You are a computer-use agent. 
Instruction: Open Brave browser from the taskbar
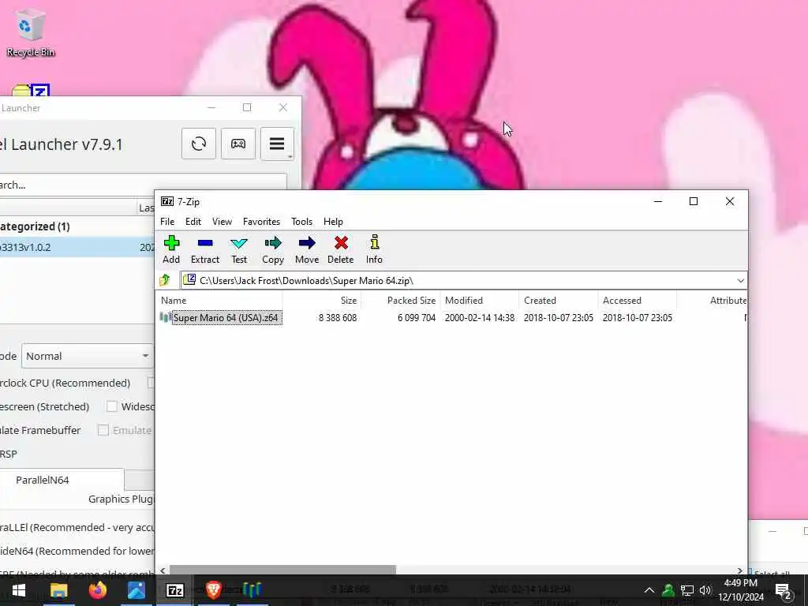pyautogui.click(x=213, y=590)
